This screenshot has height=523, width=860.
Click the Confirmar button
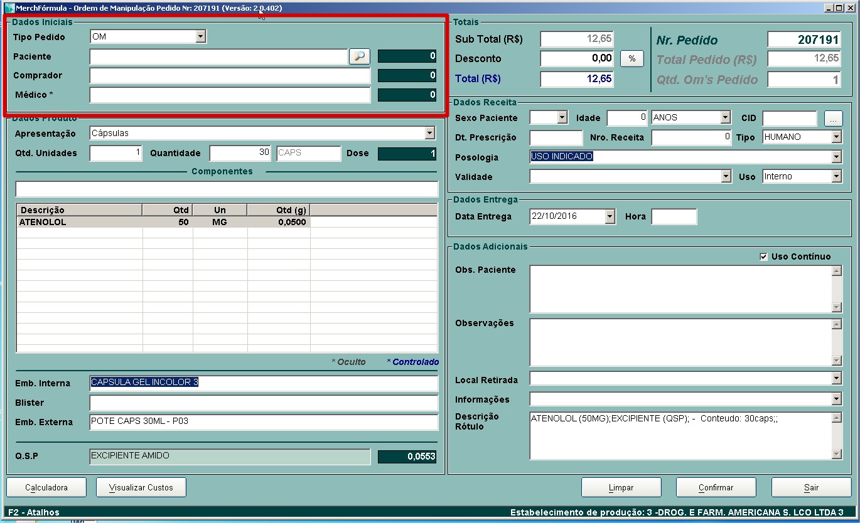pos(716,487)
